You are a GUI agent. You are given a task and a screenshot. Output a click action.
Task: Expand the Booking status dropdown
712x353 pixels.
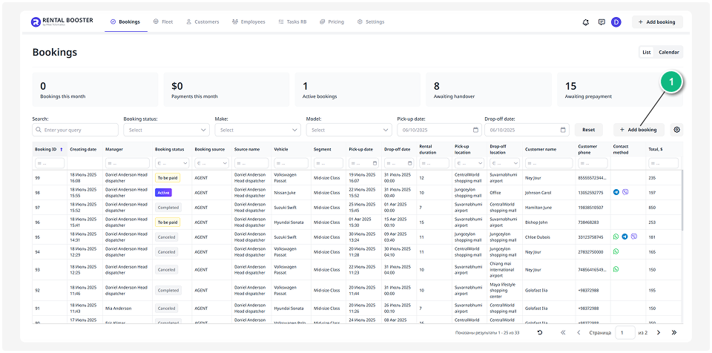(x=166, y=130)
